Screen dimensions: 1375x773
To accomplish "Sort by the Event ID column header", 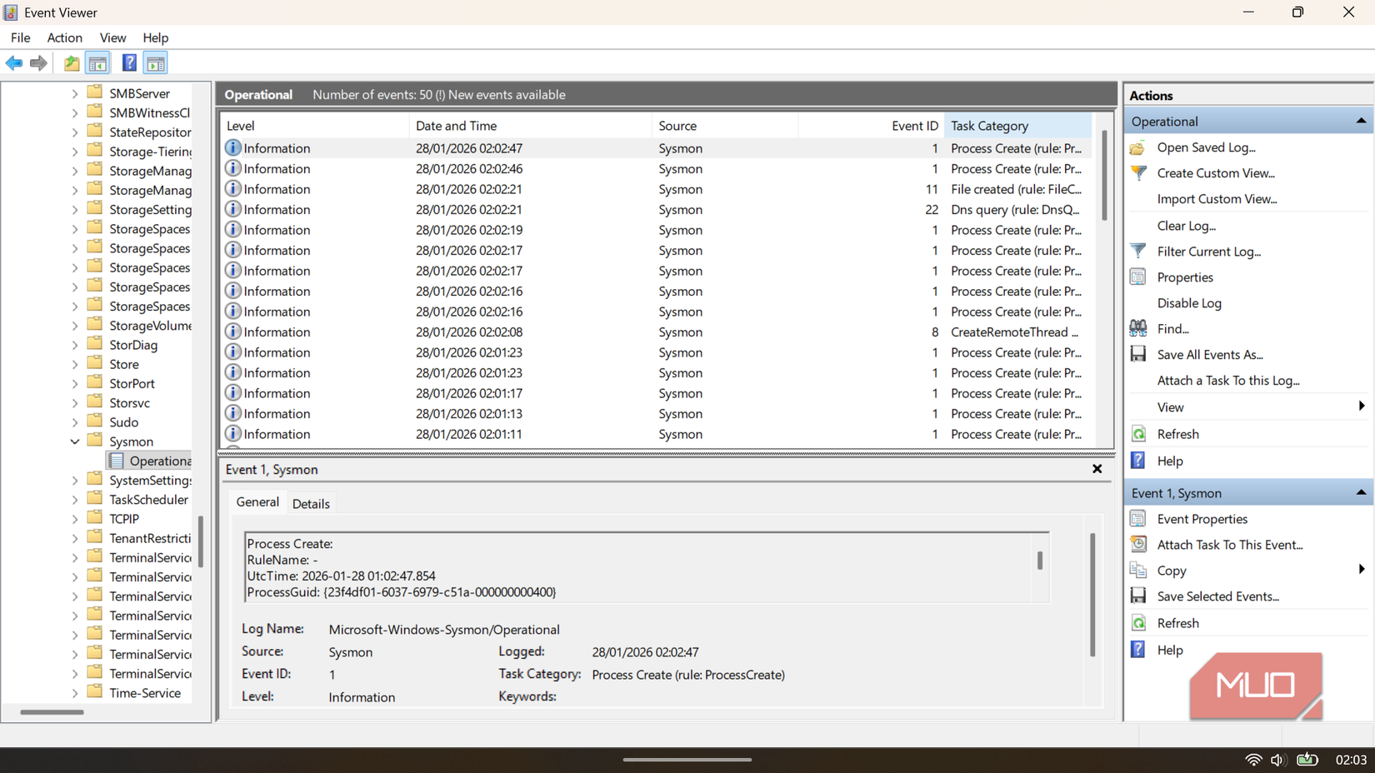I will tap(871, 126).
